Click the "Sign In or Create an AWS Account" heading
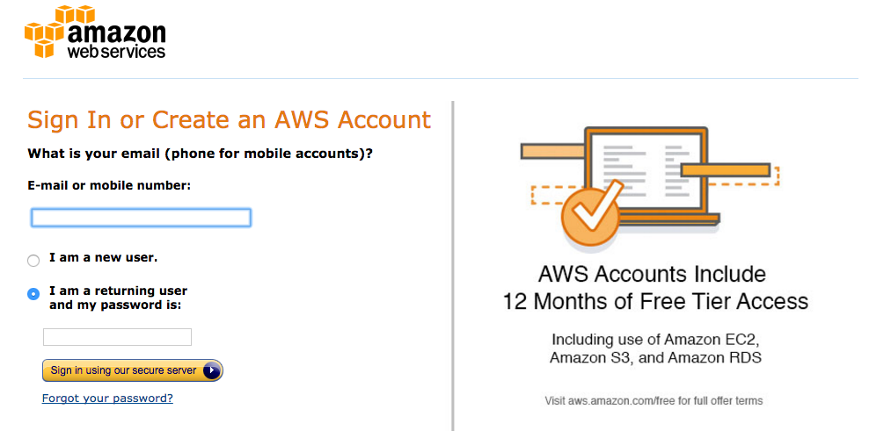Screen dimensions: 891x438 pos(229,120)
